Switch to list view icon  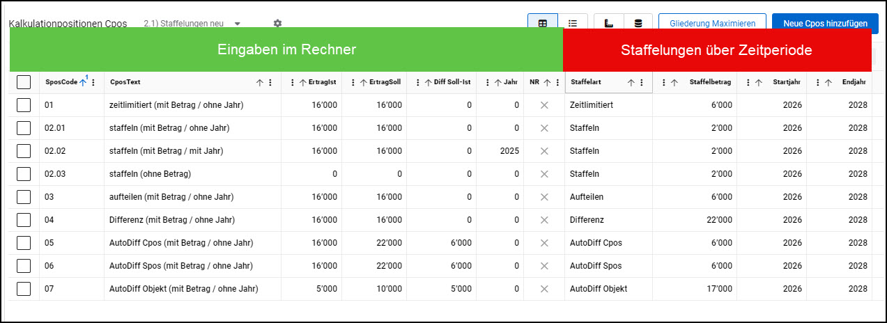(x=572, y=23)
